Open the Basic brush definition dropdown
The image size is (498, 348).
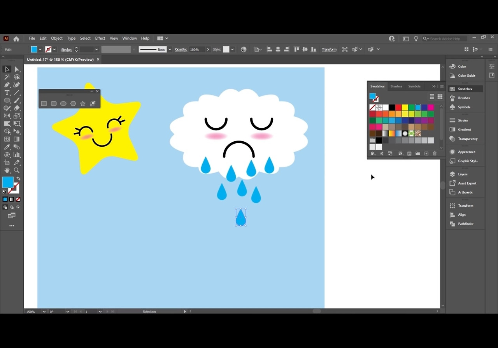(170, 49)
